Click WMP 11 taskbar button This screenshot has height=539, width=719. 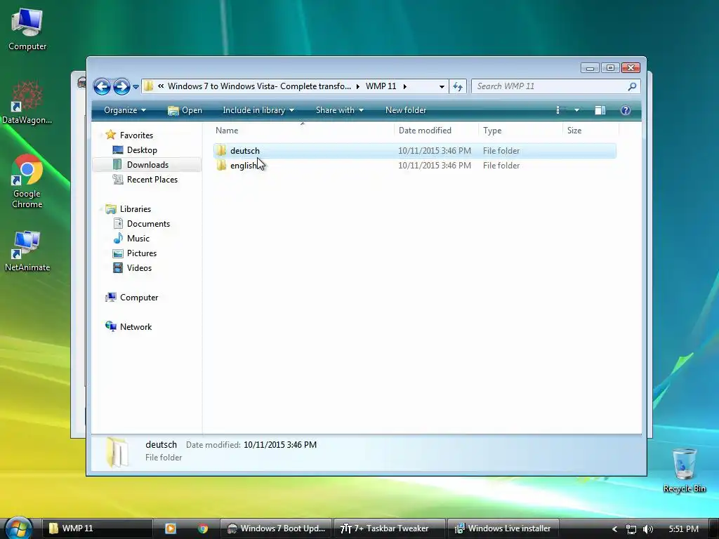click(97, 528)
